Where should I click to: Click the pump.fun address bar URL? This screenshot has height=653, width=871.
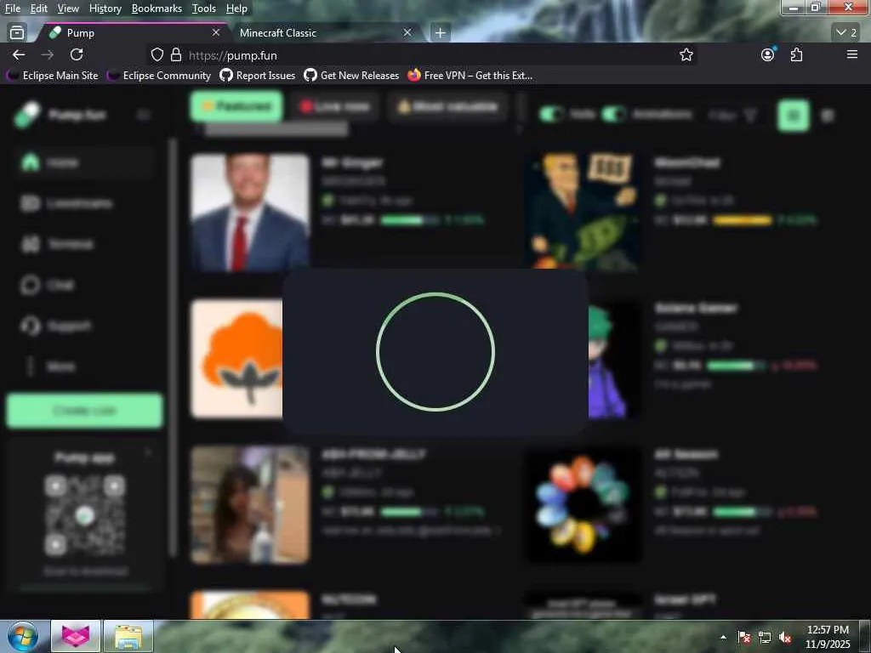(233, 55)
